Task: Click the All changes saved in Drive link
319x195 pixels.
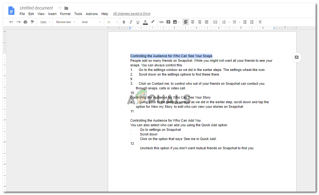Action: 132,14
